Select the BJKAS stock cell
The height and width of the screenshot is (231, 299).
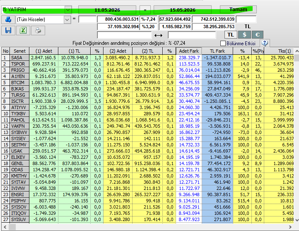click(x=19, y=89)
